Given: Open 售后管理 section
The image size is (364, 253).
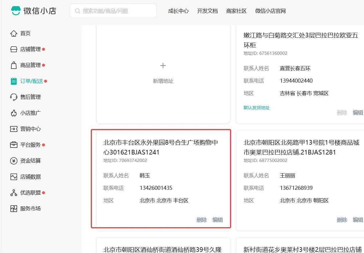Looking at the screenshot, I should click(x=30, y=97).
